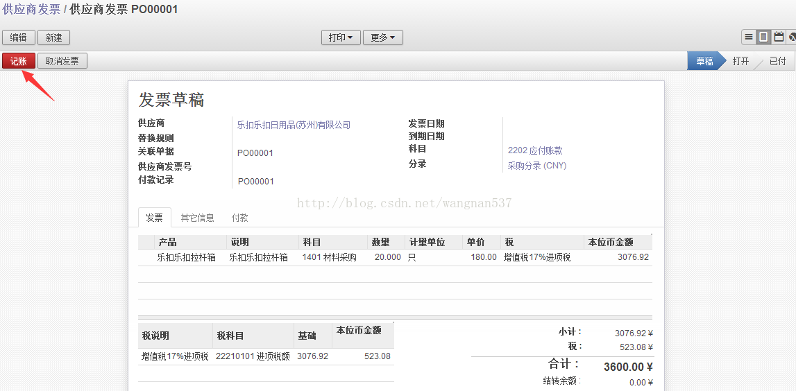
Task: Click the 税 total value 523.08 ¥
Action: point(636,347)
